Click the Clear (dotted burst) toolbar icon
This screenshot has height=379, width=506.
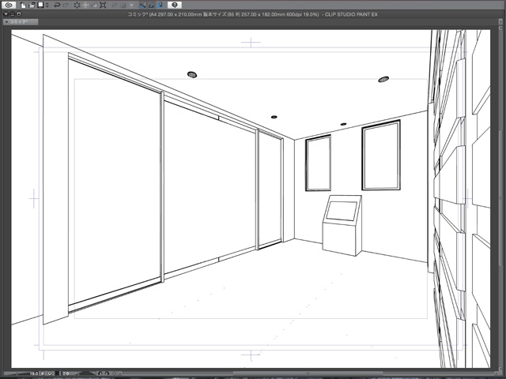(x=77, y=6)
